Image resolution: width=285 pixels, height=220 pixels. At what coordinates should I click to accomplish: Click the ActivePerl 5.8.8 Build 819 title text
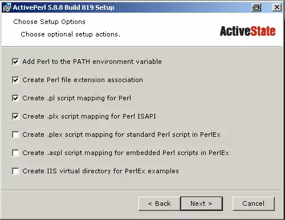click(63, 7)
